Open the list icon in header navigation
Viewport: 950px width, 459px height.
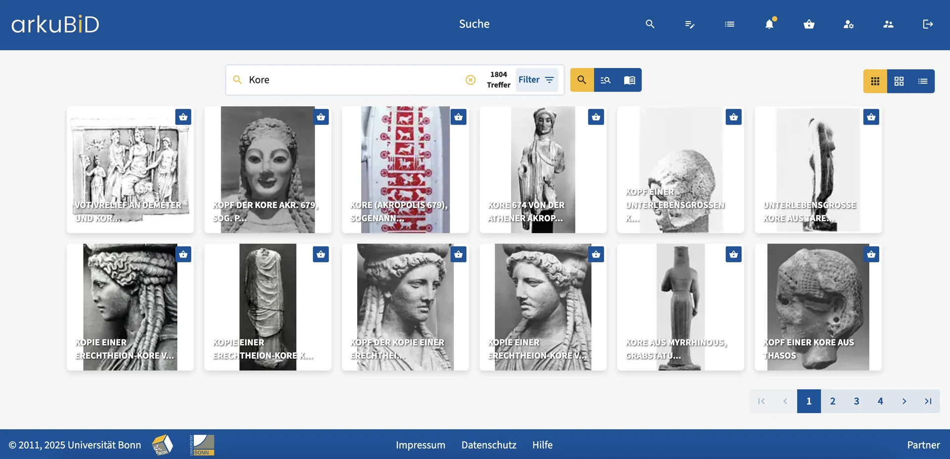pyautogui.click(x=729, y=24)
